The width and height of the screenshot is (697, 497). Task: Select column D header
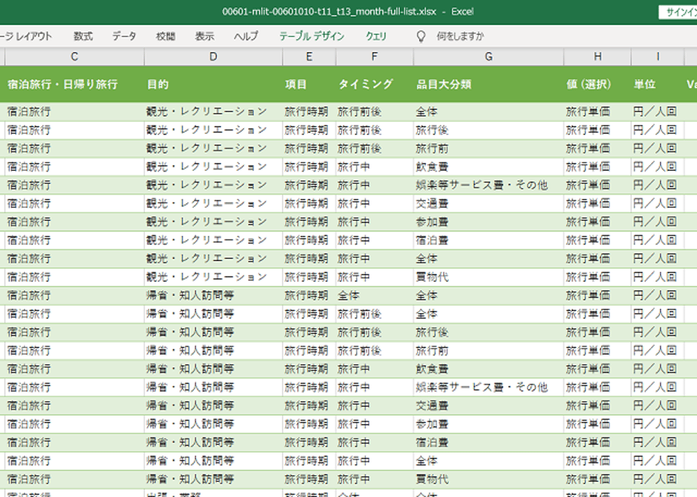213,56
